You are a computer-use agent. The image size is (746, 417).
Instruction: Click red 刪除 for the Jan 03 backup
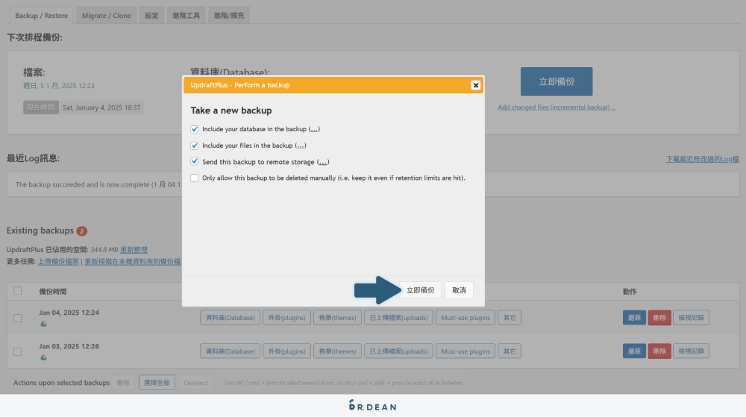pyautogui.click(x=659, y=351)
